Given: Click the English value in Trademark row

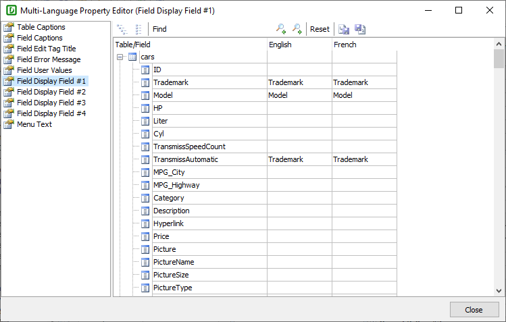Looking at the screenshot, I should [x=286, y=82].
